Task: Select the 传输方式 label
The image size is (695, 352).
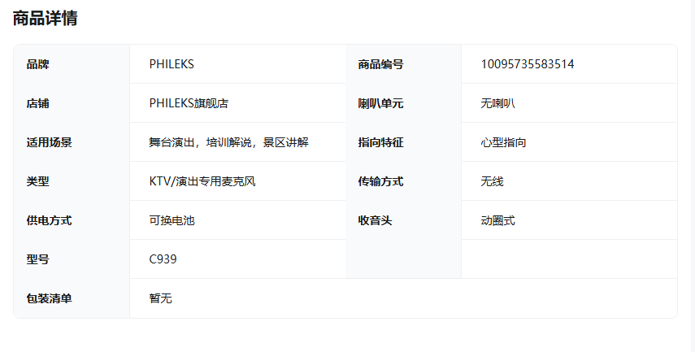Action: click(x=380, y=181)
